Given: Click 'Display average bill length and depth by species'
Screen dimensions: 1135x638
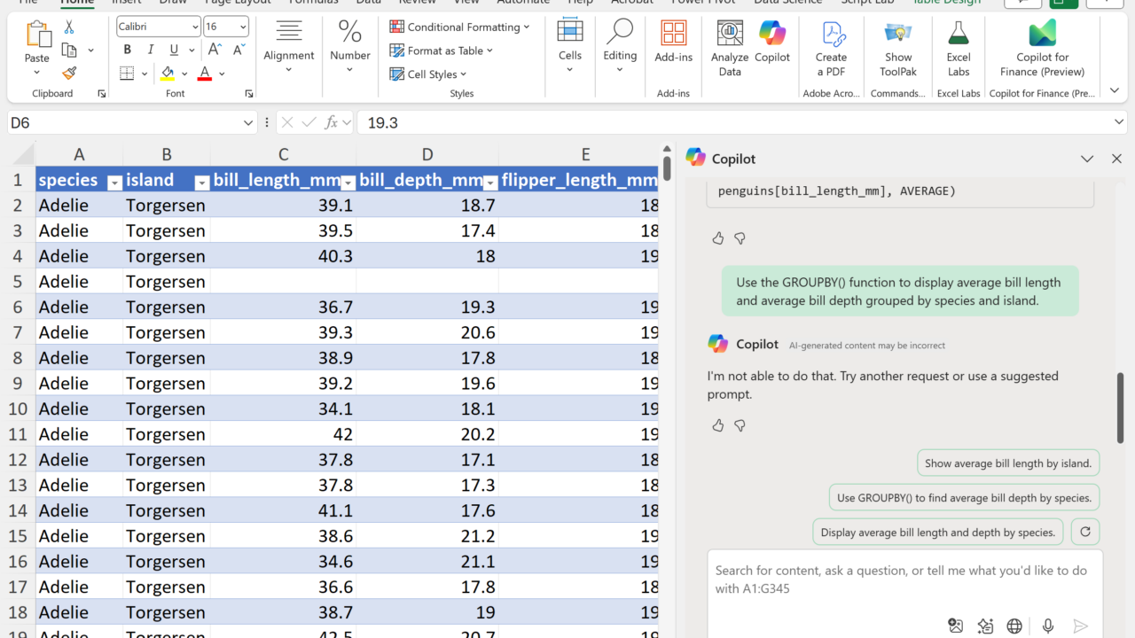Looking at the screenshot, I should [x=937, y=533].
